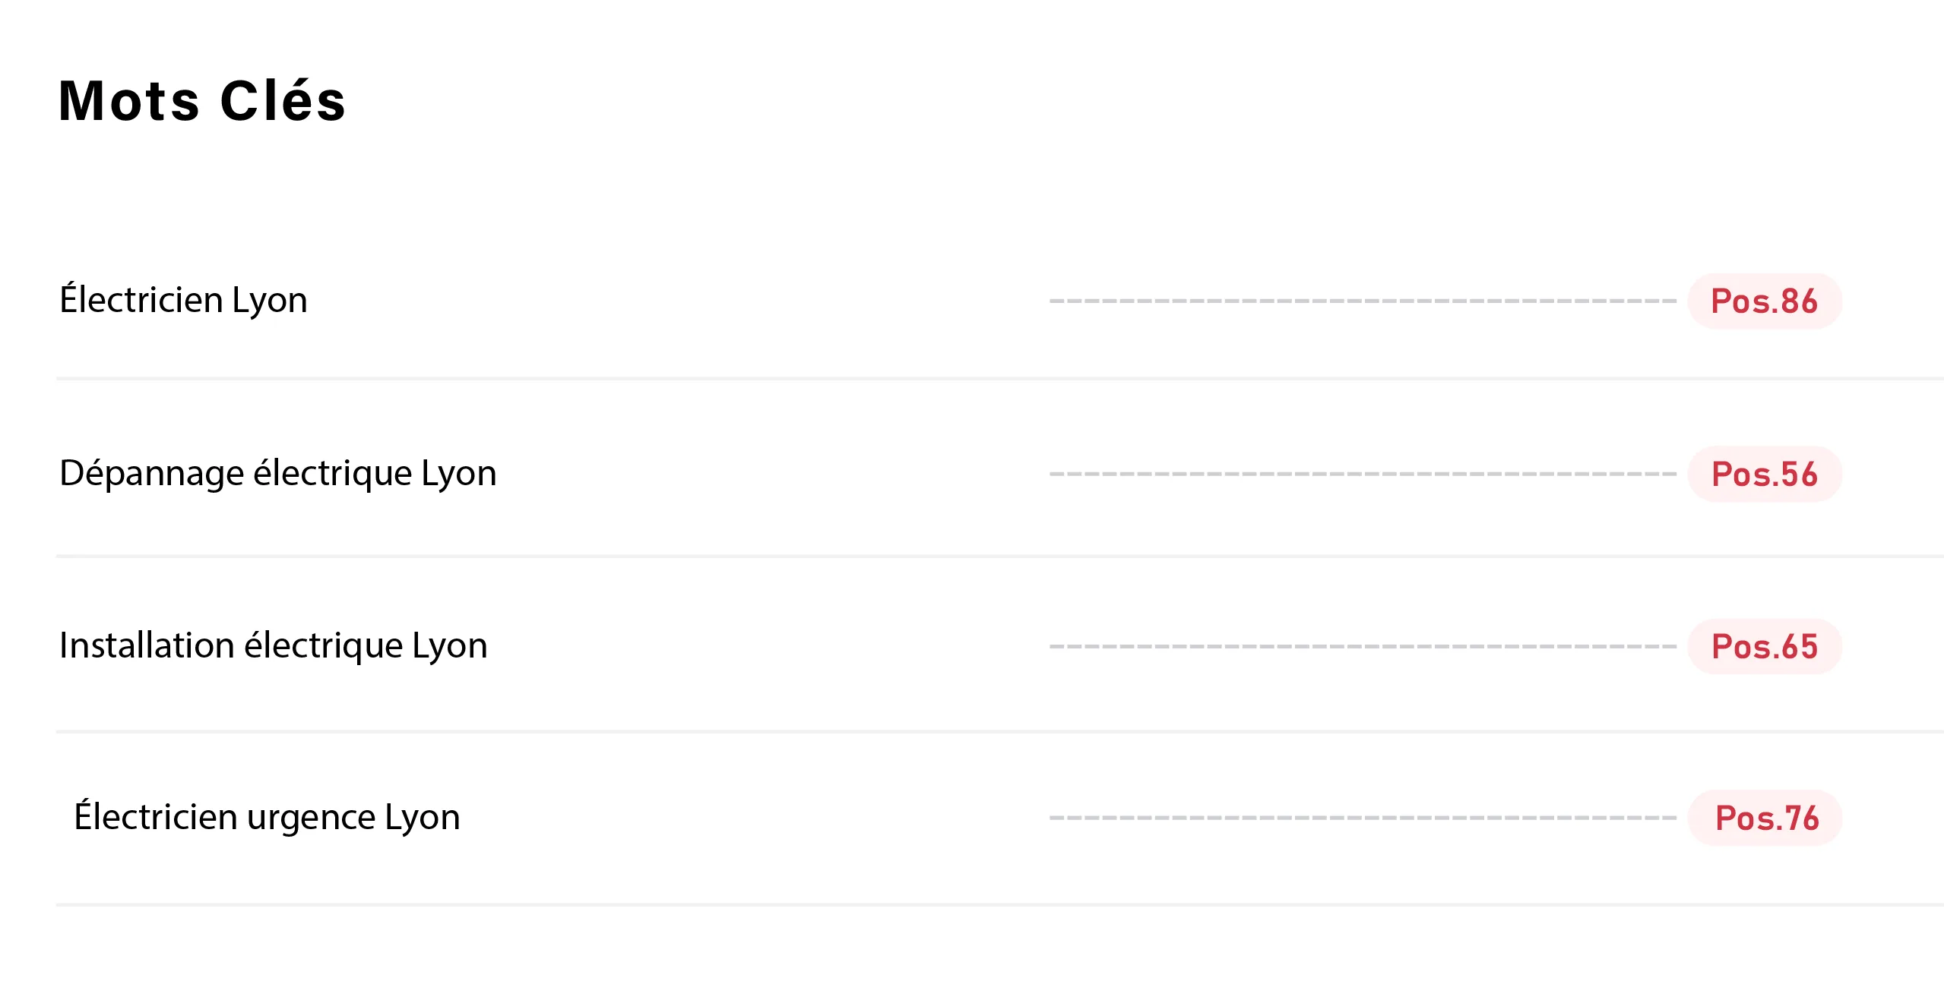Click the word "Installation" in the keyword list

pyautogui.click(x=146, y=645)
